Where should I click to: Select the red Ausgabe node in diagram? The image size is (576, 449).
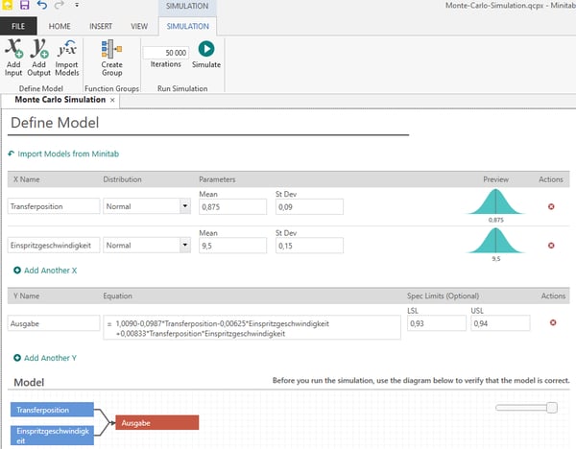pos(157,422)
